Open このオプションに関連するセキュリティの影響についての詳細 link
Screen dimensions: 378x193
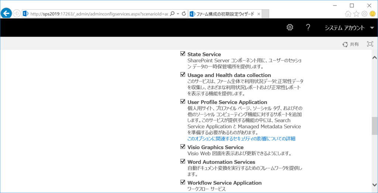(241, 138)
